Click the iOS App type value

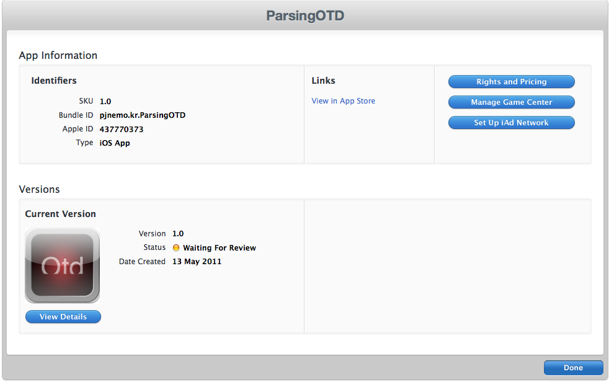coord(115,143)
